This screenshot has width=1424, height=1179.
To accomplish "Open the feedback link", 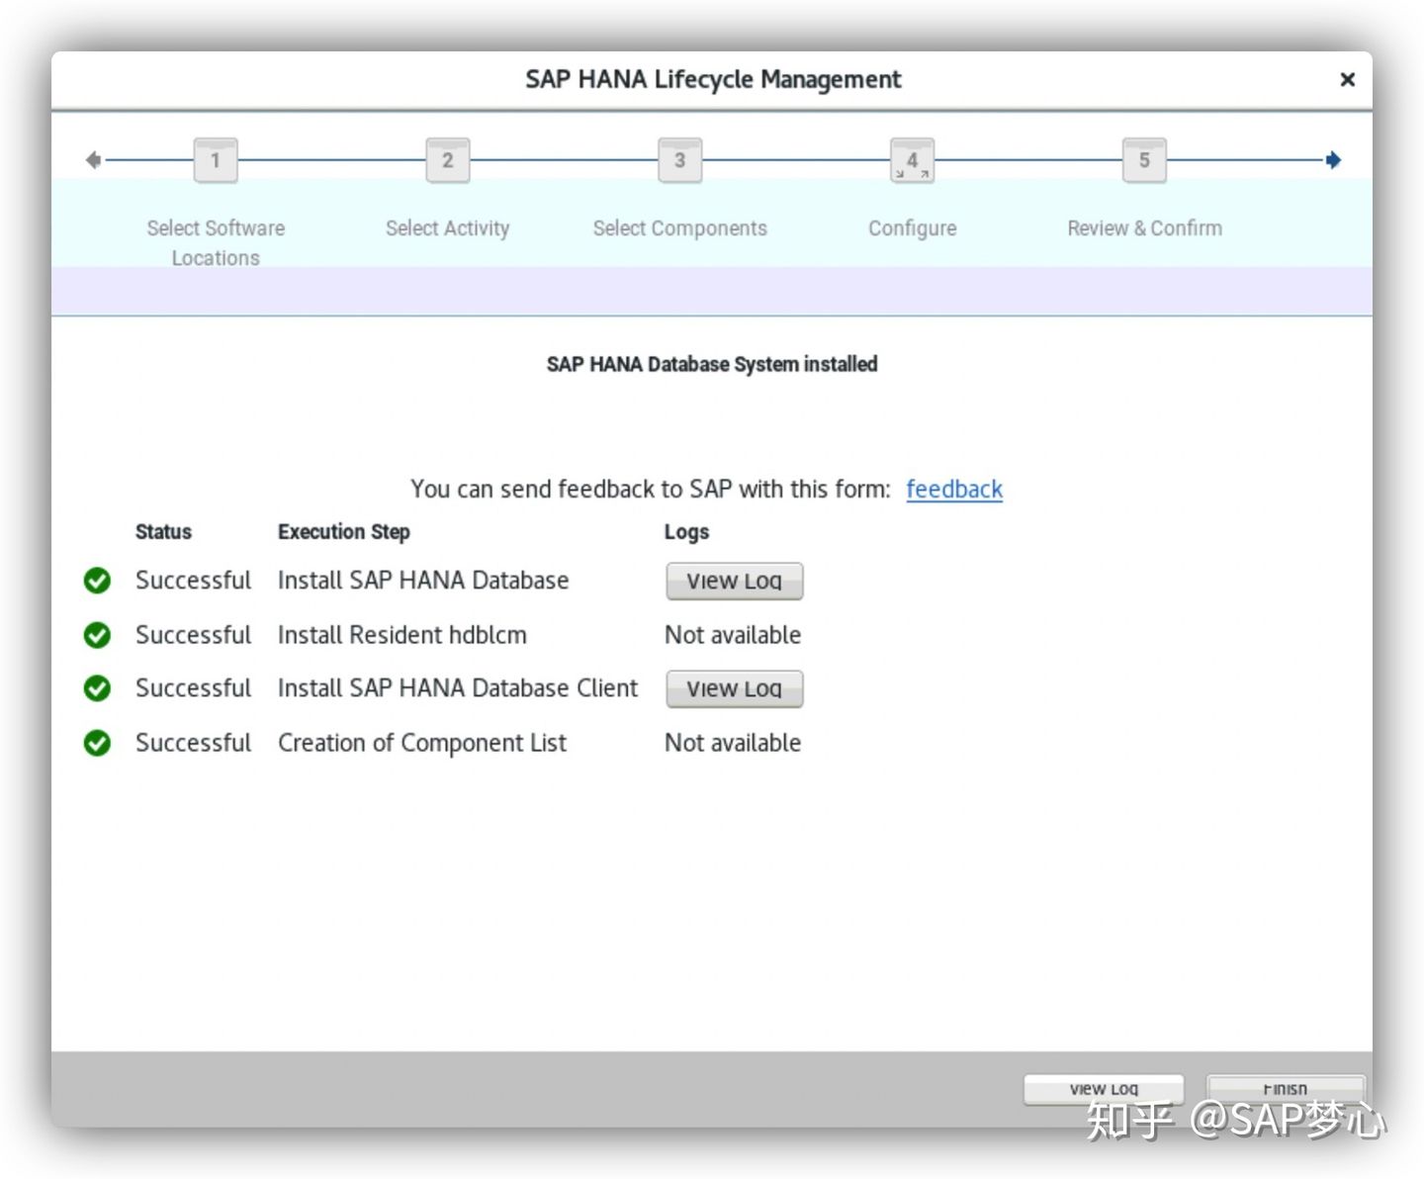I will pos(954,489).
